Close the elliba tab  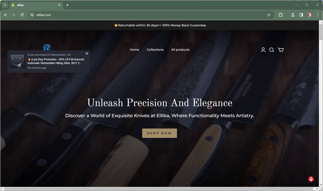click(x=59, y=5)
